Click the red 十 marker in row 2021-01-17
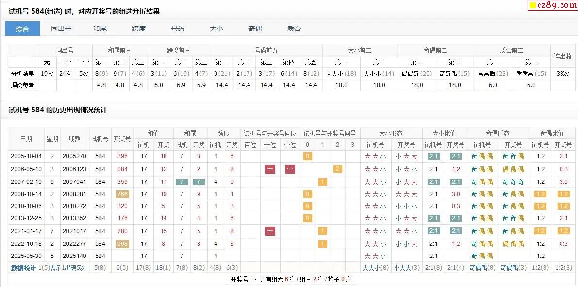The height and width of the screenshot is (287, 578). coord(271,231)
